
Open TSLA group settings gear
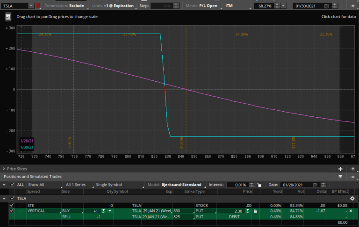(352, 199)
